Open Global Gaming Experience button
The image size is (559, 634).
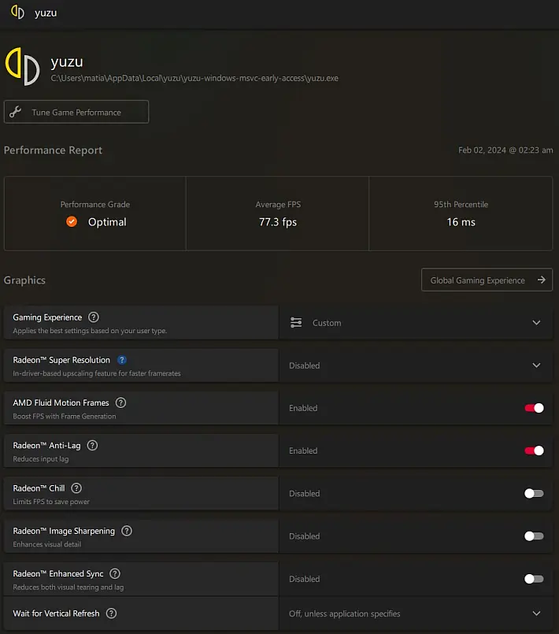tap(487, 280)
